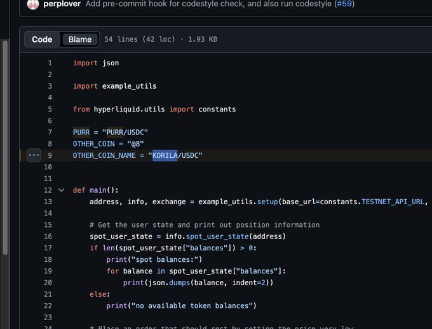The image size is (432, 329).
Task: Click the comment about user state
Action: [x=205, y=225]
